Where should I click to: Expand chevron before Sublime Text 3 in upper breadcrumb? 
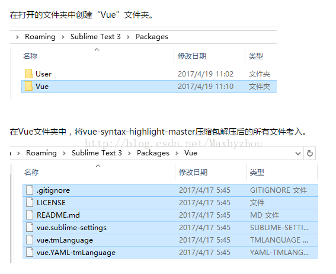coord(63,37)
